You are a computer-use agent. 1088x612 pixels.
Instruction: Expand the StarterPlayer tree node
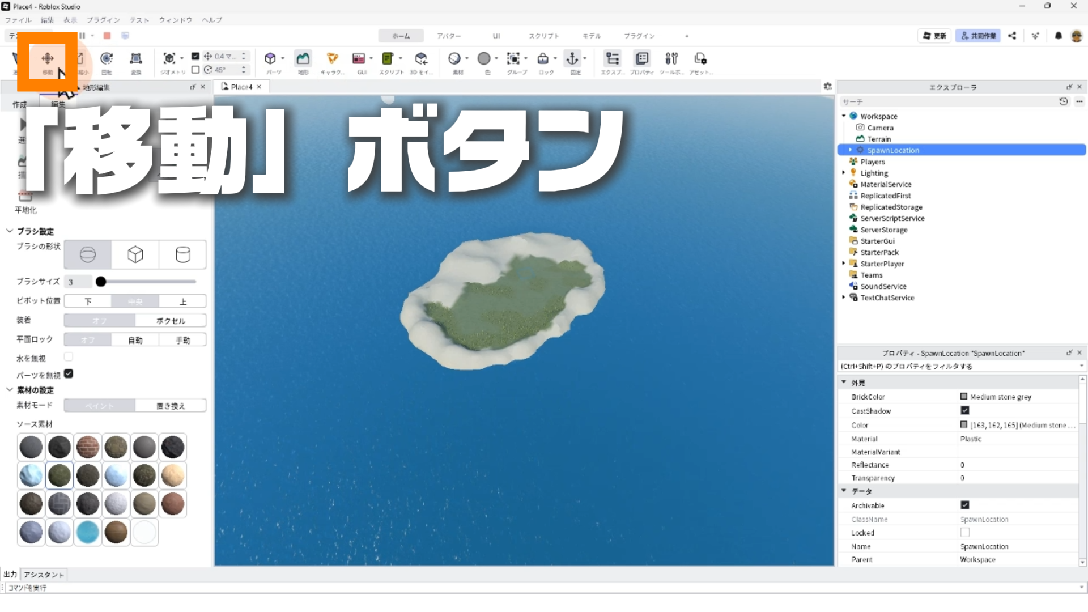844,263
